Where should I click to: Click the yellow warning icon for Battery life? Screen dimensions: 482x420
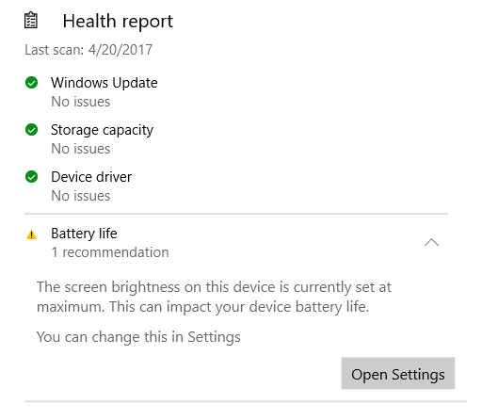[31, 234]
